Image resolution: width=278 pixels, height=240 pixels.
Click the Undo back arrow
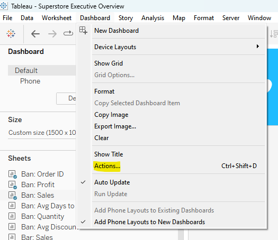point(35,34)
